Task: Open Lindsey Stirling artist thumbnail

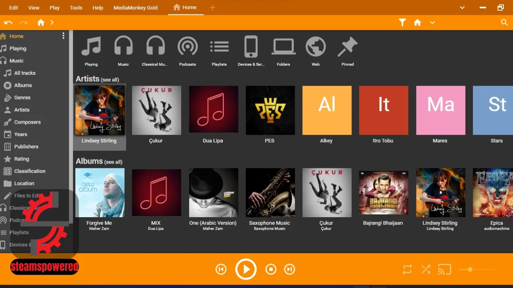Action: pos(100,110)
